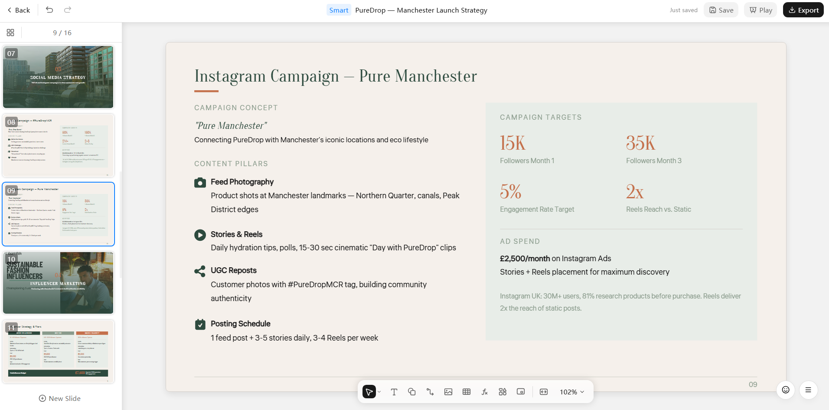This screenshot has height=410, width=829.
Task: Click the 'AD SPEND' label
Action: coord(520,241)
